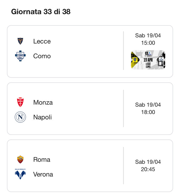
Task: Click the Roma wolf crest
Action: click(20, 159)
